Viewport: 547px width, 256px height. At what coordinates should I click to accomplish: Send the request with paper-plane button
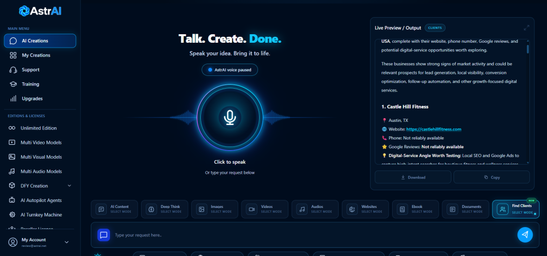tap(525, 235)
